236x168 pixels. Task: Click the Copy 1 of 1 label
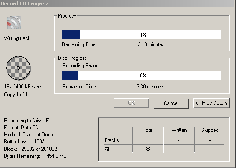tap(16, 95)
